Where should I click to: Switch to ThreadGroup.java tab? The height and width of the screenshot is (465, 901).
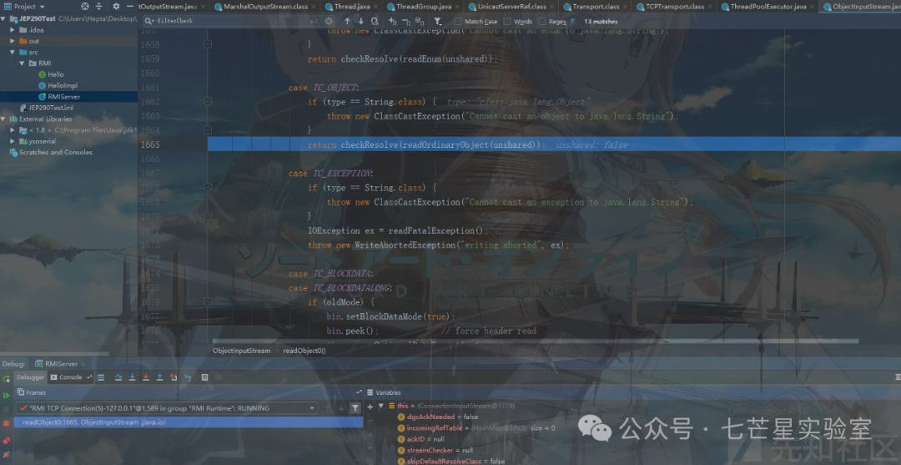click(x=423, y=7)
